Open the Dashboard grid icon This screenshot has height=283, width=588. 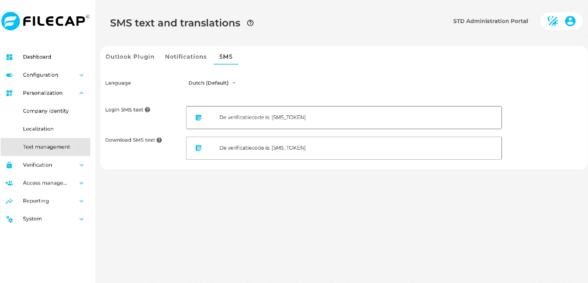[x=9, y=57]
